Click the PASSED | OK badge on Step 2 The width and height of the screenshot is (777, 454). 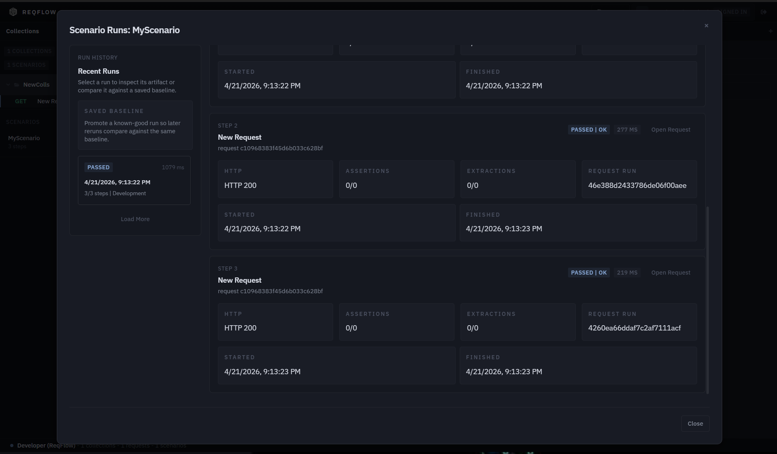tap(588, 130)
